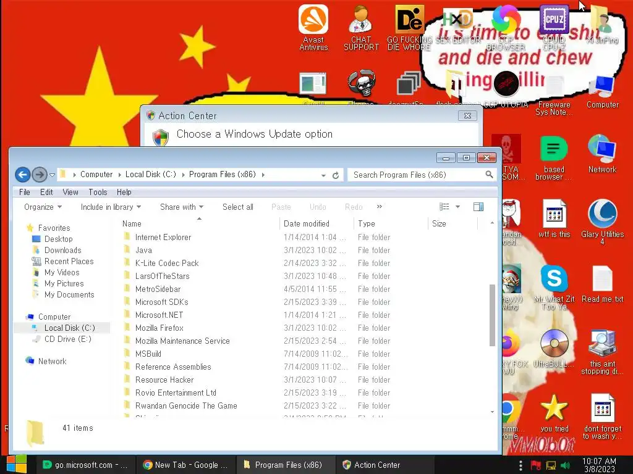Open the Network desktop icon
The width and height of the screenshot is (633, 474).
602,154
